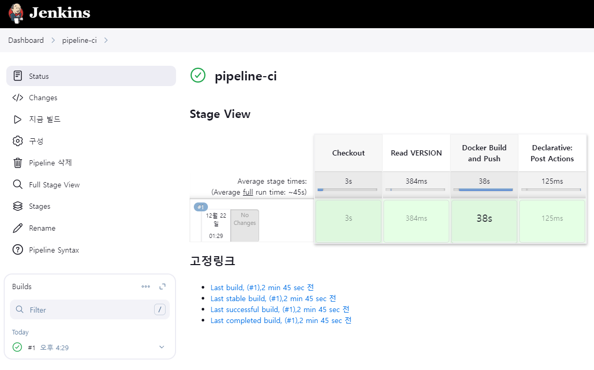
Task: Choose Rename in the sidebar
Action: pos(91,228)
